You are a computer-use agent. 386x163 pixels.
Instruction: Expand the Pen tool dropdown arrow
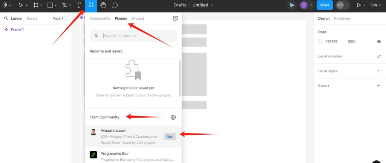click(70, 5)
